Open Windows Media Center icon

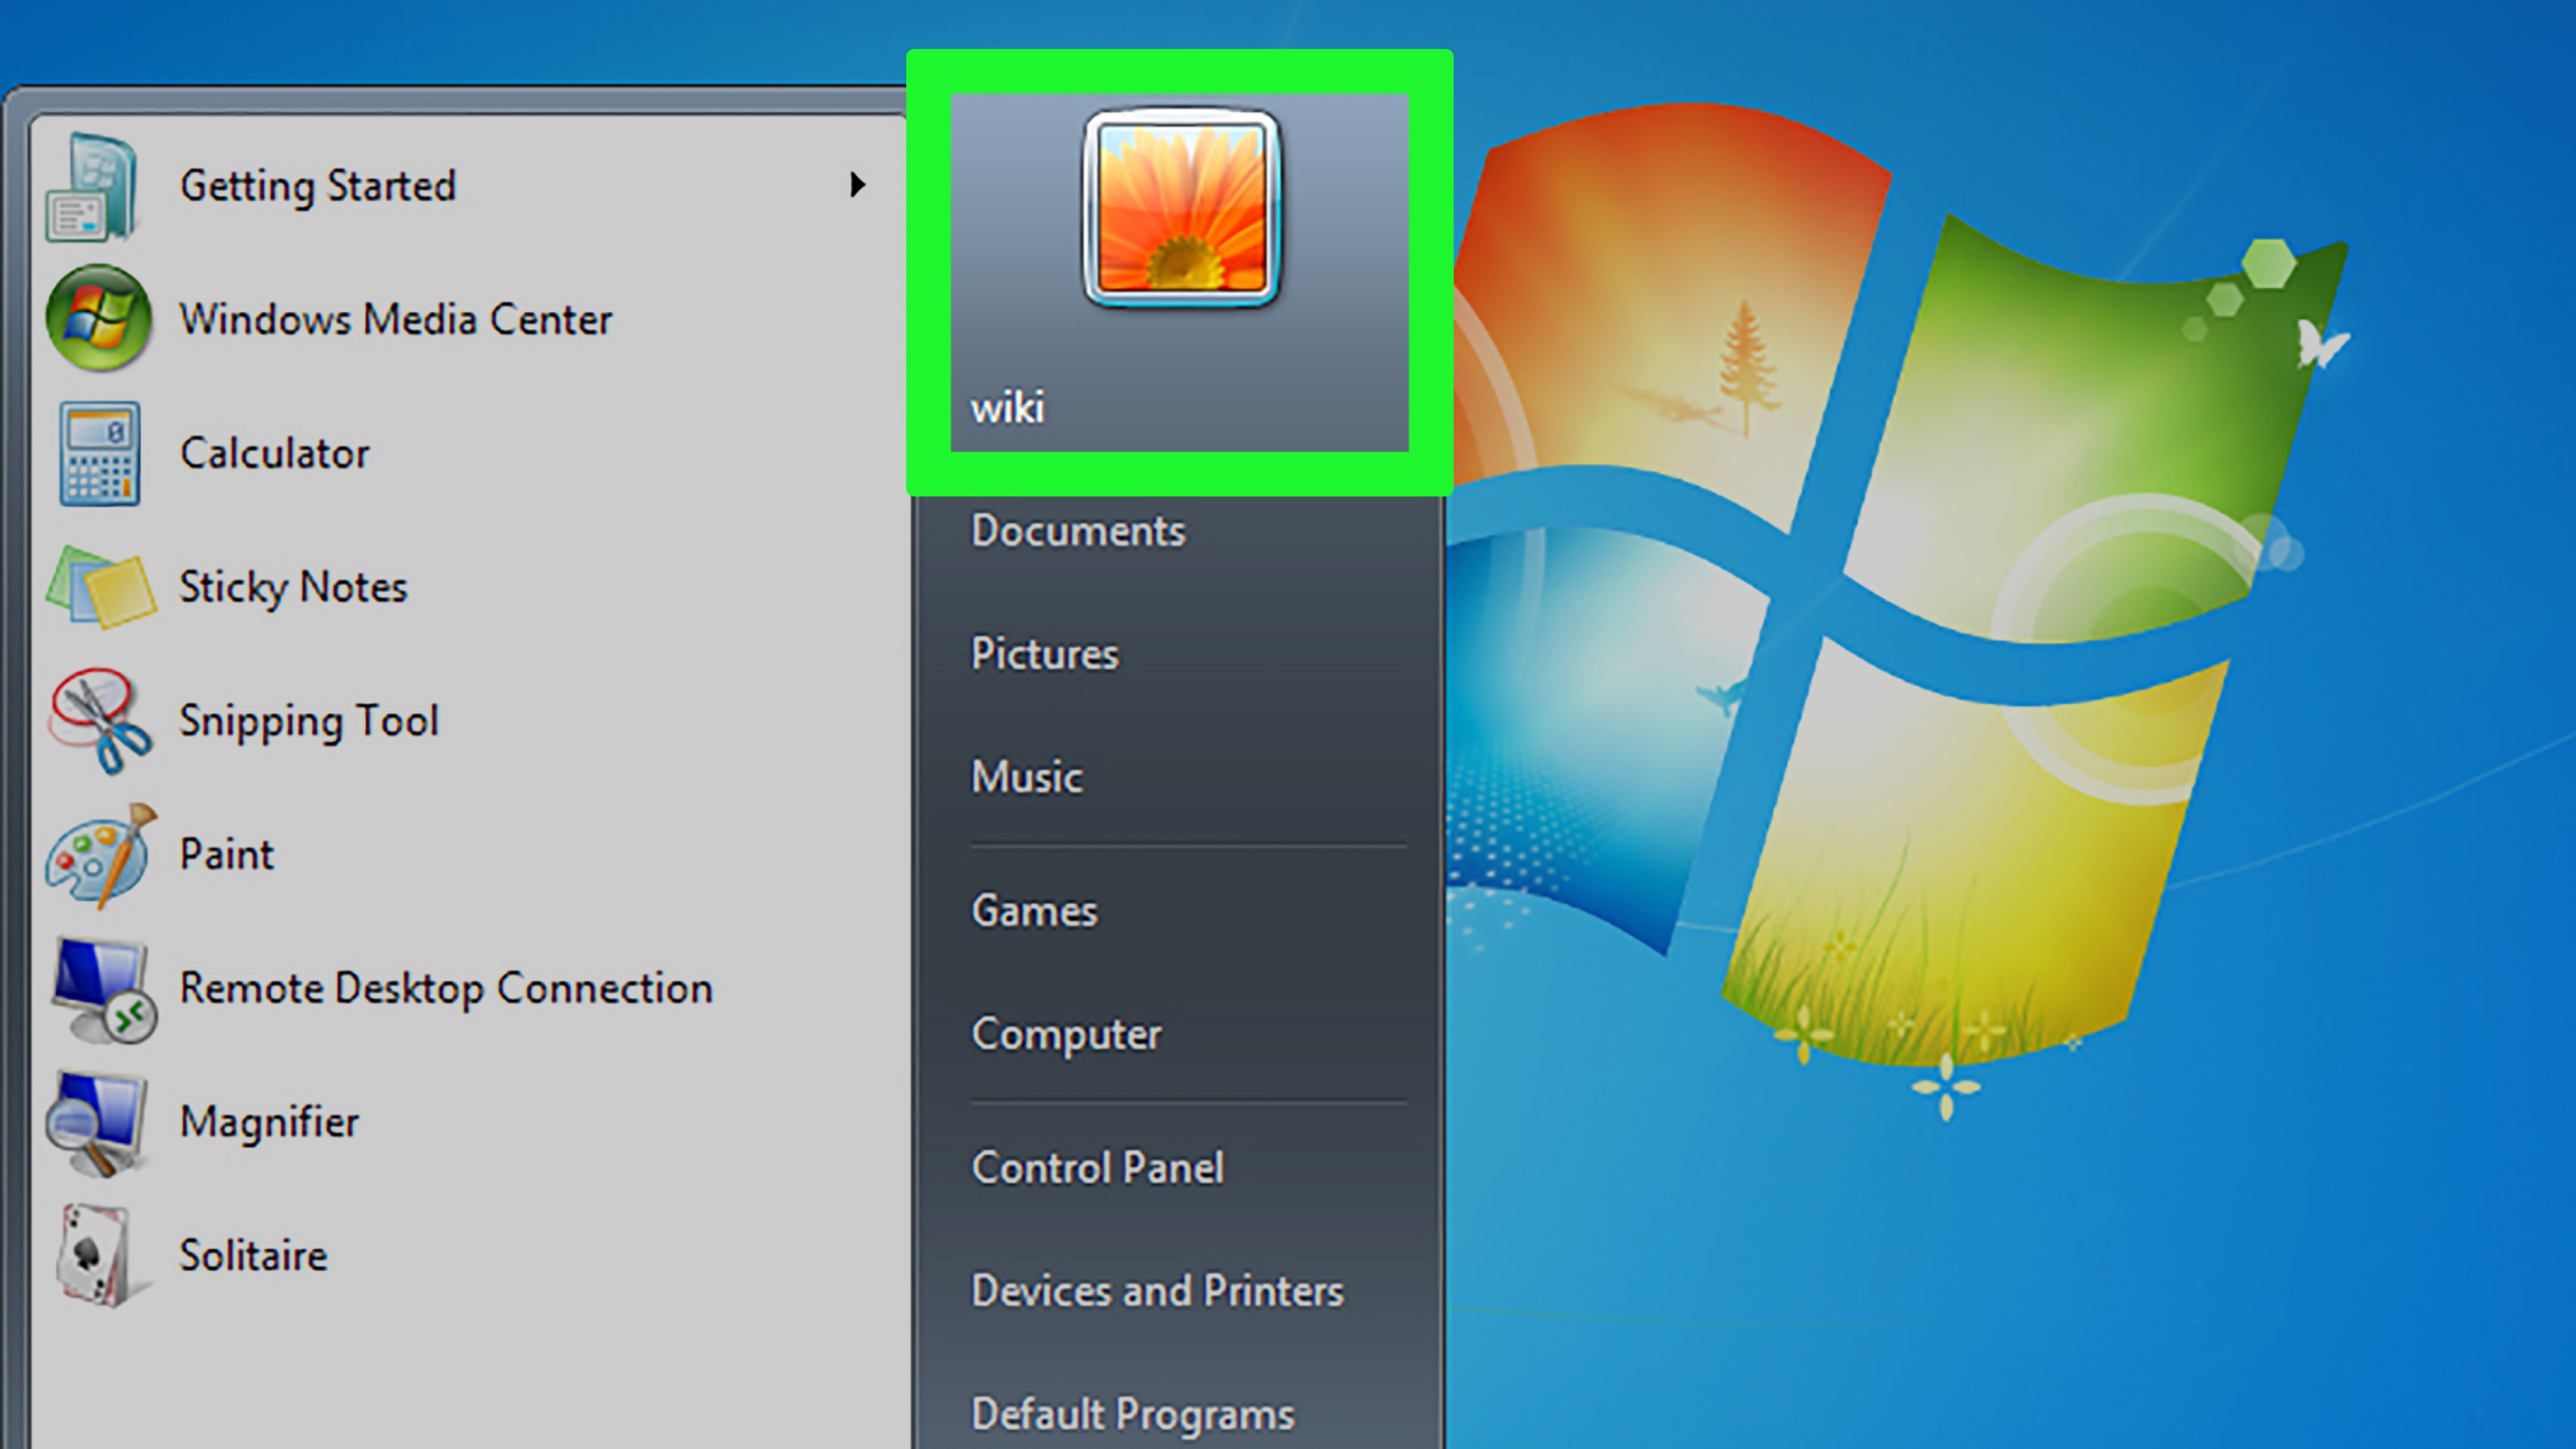tap(98, 319)
